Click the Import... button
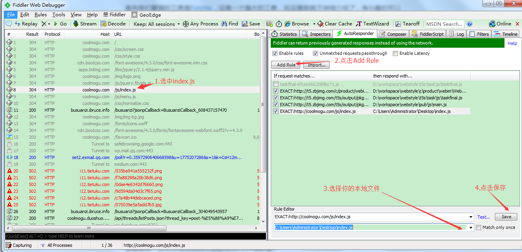This screenshot has height=252, width=522. pos(316,65)
